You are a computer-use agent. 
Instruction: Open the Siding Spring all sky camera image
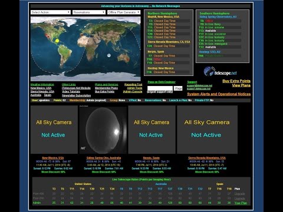point(103,130)
